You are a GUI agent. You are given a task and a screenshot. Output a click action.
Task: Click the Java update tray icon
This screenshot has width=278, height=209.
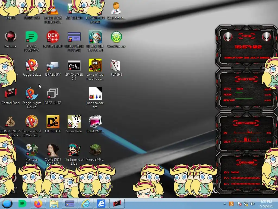[231, 204]
